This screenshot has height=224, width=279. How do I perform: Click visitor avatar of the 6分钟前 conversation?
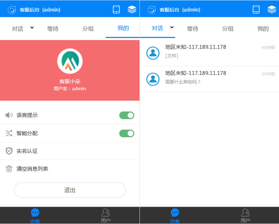pyautogui.click(x=153, y=53)
